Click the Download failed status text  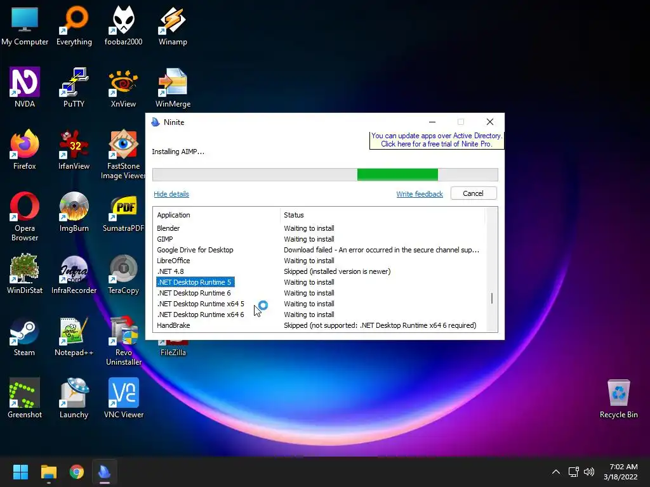(x=381, y=250)
